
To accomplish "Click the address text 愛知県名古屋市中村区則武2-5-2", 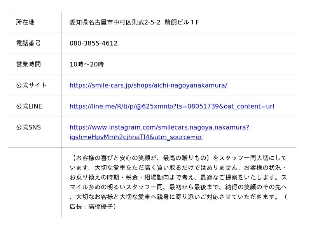I will (115, 22).
